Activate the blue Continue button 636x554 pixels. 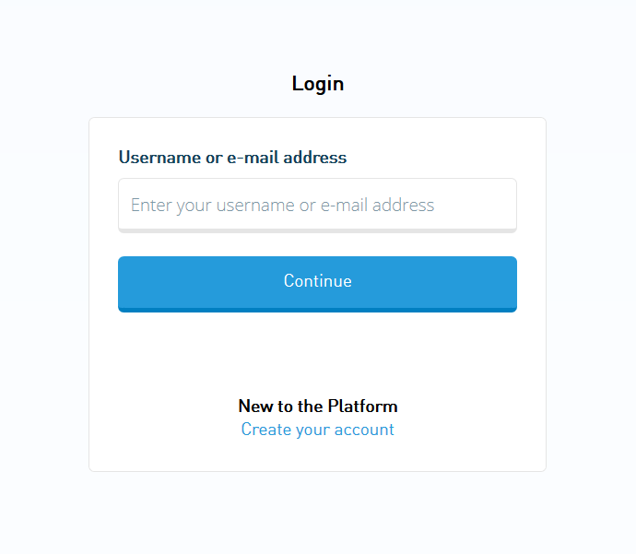[317, 284]
